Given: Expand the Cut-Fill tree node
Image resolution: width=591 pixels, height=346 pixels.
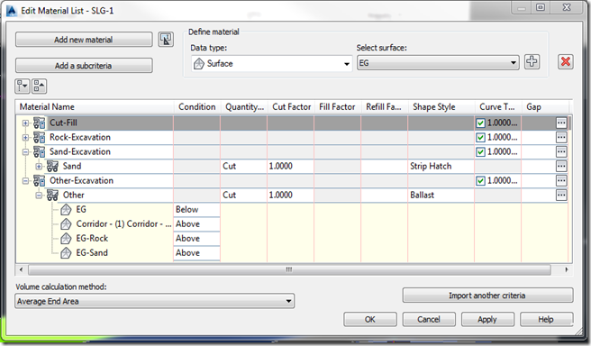Looking at the screenshot, I should [25, 123].
